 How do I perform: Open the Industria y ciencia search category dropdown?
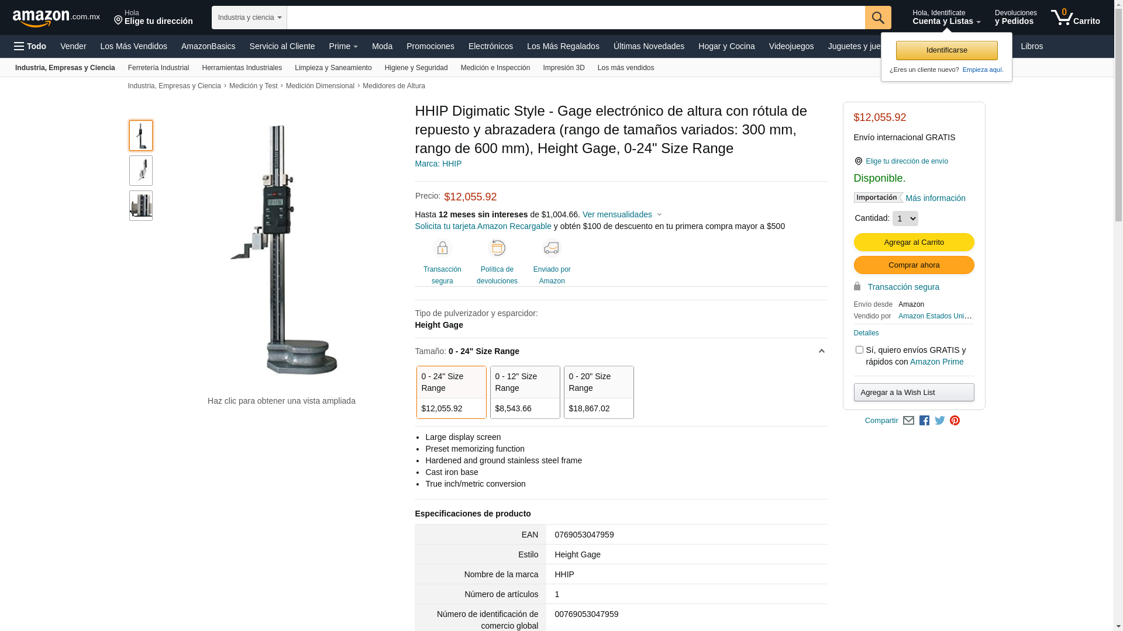[249, 18]
